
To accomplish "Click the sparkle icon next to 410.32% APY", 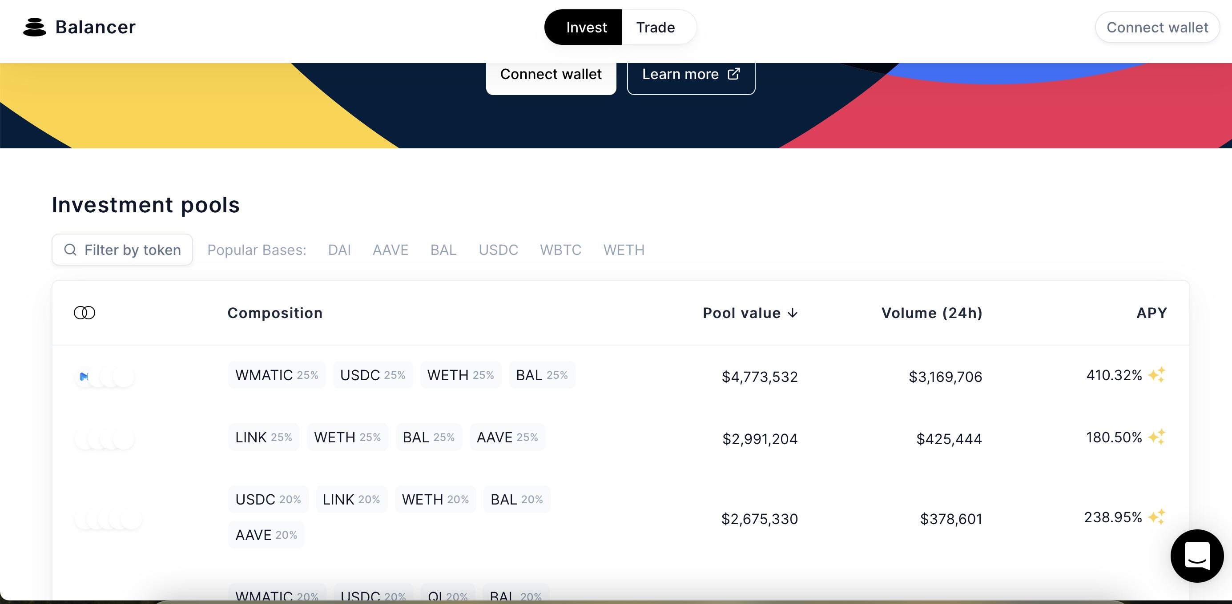I will click(1157, 375).
